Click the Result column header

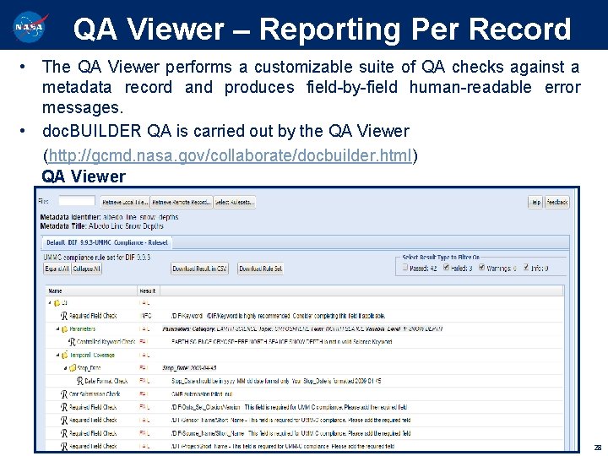coord(149,290)
